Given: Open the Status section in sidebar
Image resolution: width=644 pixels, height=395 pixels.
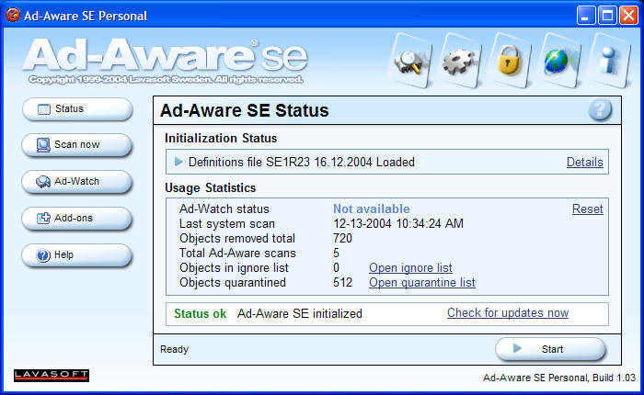Looking at the screenshot, I should (77, 108).
